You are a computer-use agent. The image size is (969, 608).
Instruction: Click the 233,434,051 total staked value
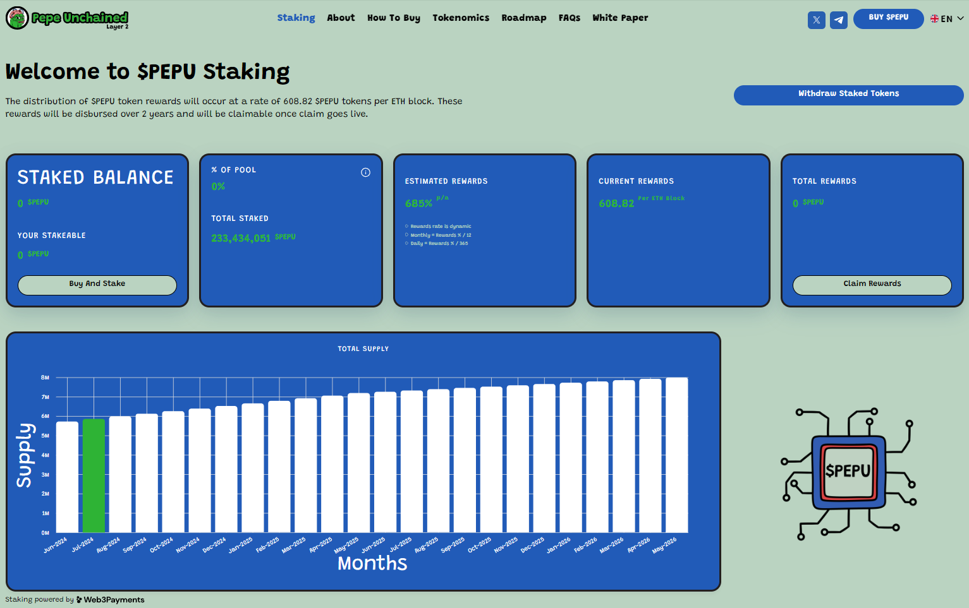241,238
